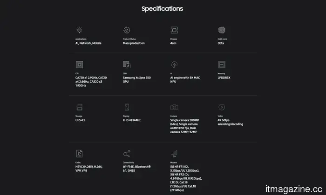
Task: Click the UFS 4.1 storage value
Action: (x=80, y=120)
